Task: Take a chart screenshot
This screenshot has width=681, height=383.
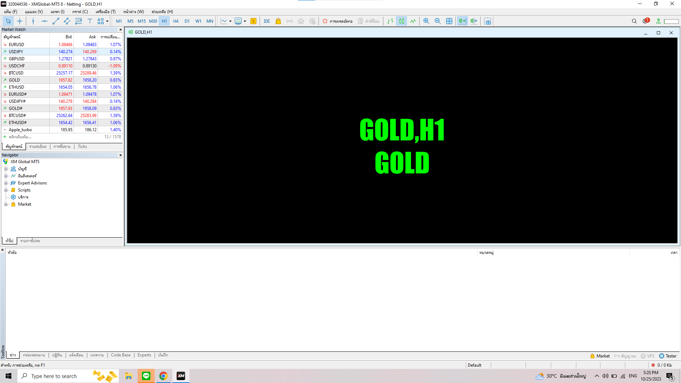Action: pyautogui.click(x=488, y=21)
